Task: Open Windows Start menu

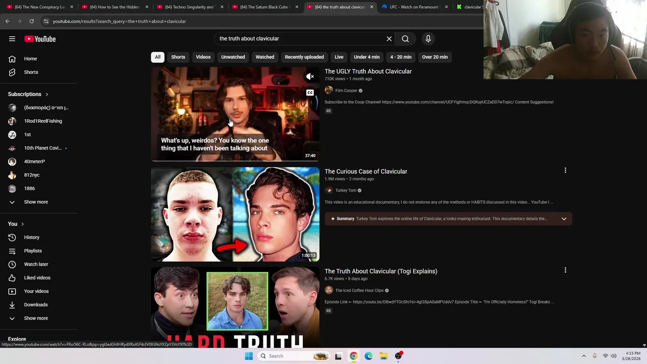Action: click(x=249, y=356)
